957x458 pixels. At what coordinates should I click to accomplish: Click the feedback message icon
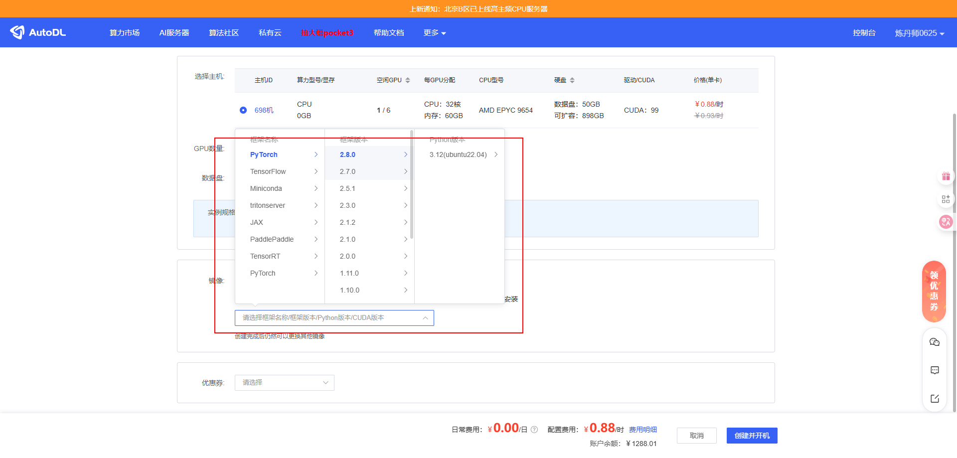[935, 370]
